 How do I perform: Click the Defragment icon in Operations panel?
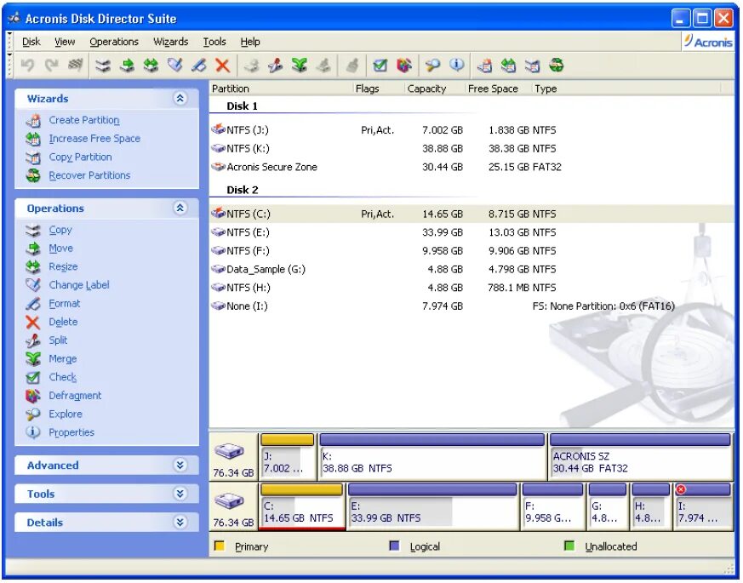(32, 396)
